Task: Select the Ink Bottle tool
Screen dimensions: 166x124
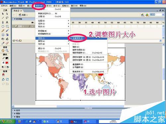Action: (3, 39)
